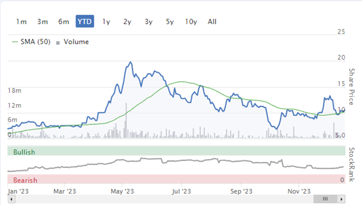Click the 20 share price axis label
This screenshot has height=205, width=362.
(341, 57)
